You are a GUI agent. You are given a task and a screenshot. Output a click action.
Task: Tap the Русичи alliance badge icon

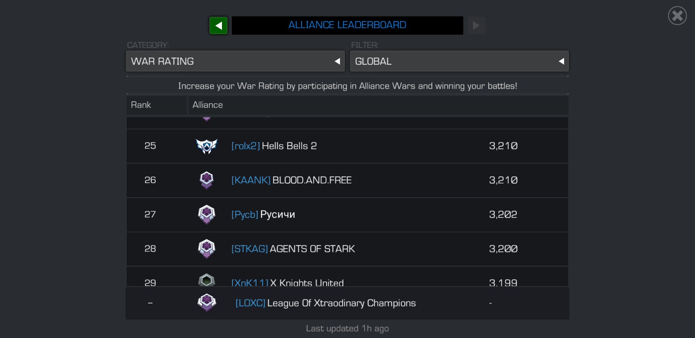(x=207, y=214)
